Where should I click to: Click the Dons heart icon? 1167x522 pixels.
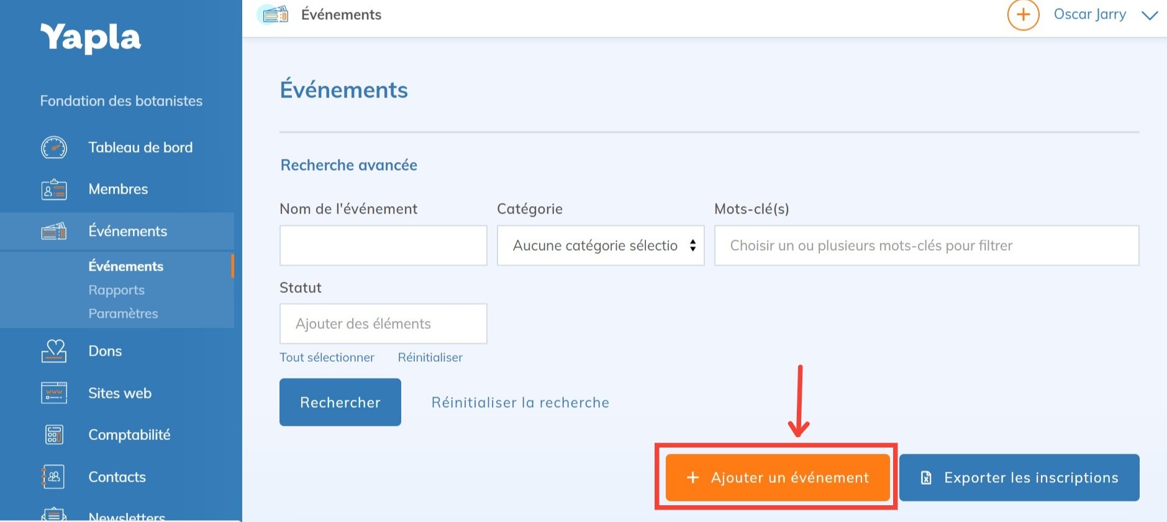click(54, 351)
